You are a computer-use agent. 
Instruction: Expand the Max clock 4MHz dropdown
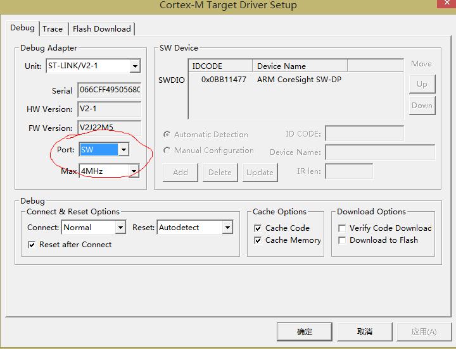[x=134, y=171]
